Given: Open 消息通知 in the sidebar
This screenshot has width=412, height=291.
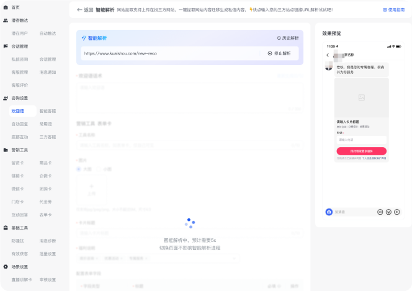Looking at the screenshot, I should pyautogui.click(x=48, y=72).
